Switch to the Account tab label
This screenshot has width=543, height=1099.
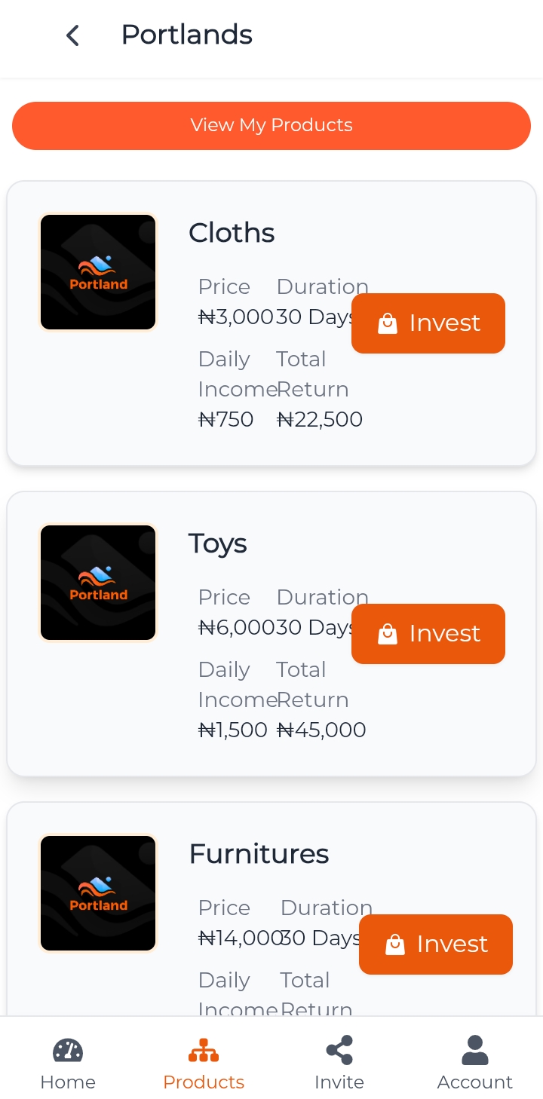pyautogui.click(x=475, y=1082)
